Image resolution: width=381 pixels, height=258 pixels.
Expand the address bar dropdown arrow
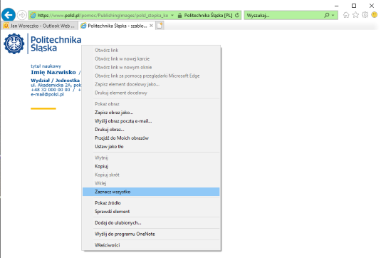coord(172,15)
